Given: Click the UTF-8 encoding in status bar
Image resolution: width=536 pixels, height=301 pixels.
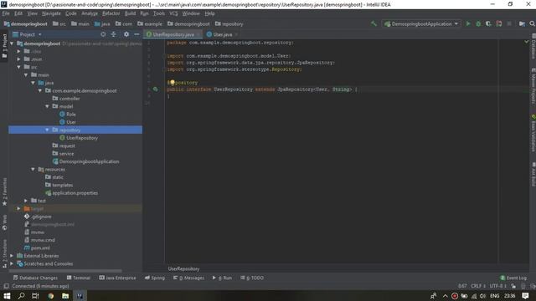Looking at the screenshot, I should click(497, 286).
